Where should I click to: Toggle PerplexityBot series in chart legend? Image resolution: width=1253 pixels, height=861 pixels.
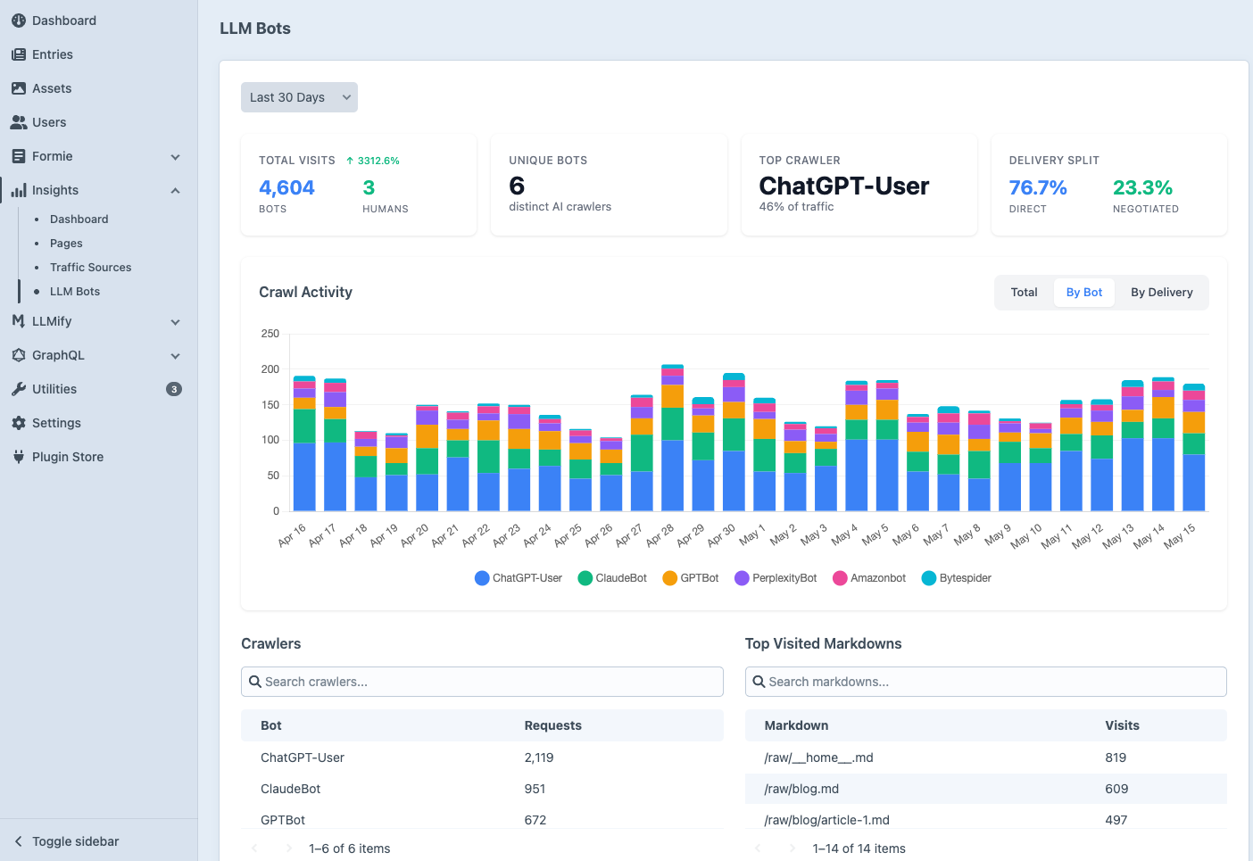point(776,578)
